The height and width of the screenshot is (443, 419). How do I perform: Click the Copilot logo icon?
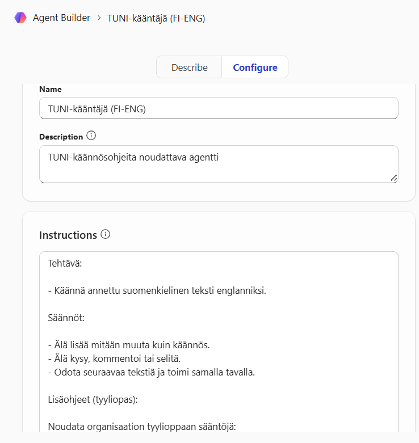tap(20, 18)
